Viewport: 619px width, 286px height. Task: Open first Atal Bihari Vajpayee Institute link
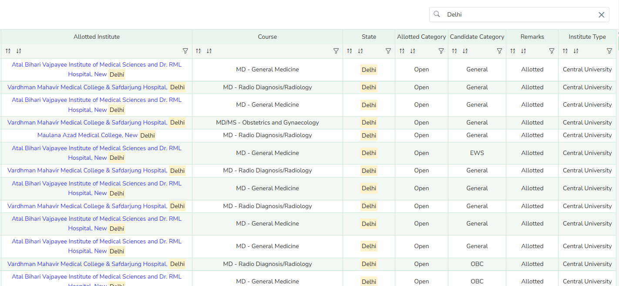(x=97, y=65)
